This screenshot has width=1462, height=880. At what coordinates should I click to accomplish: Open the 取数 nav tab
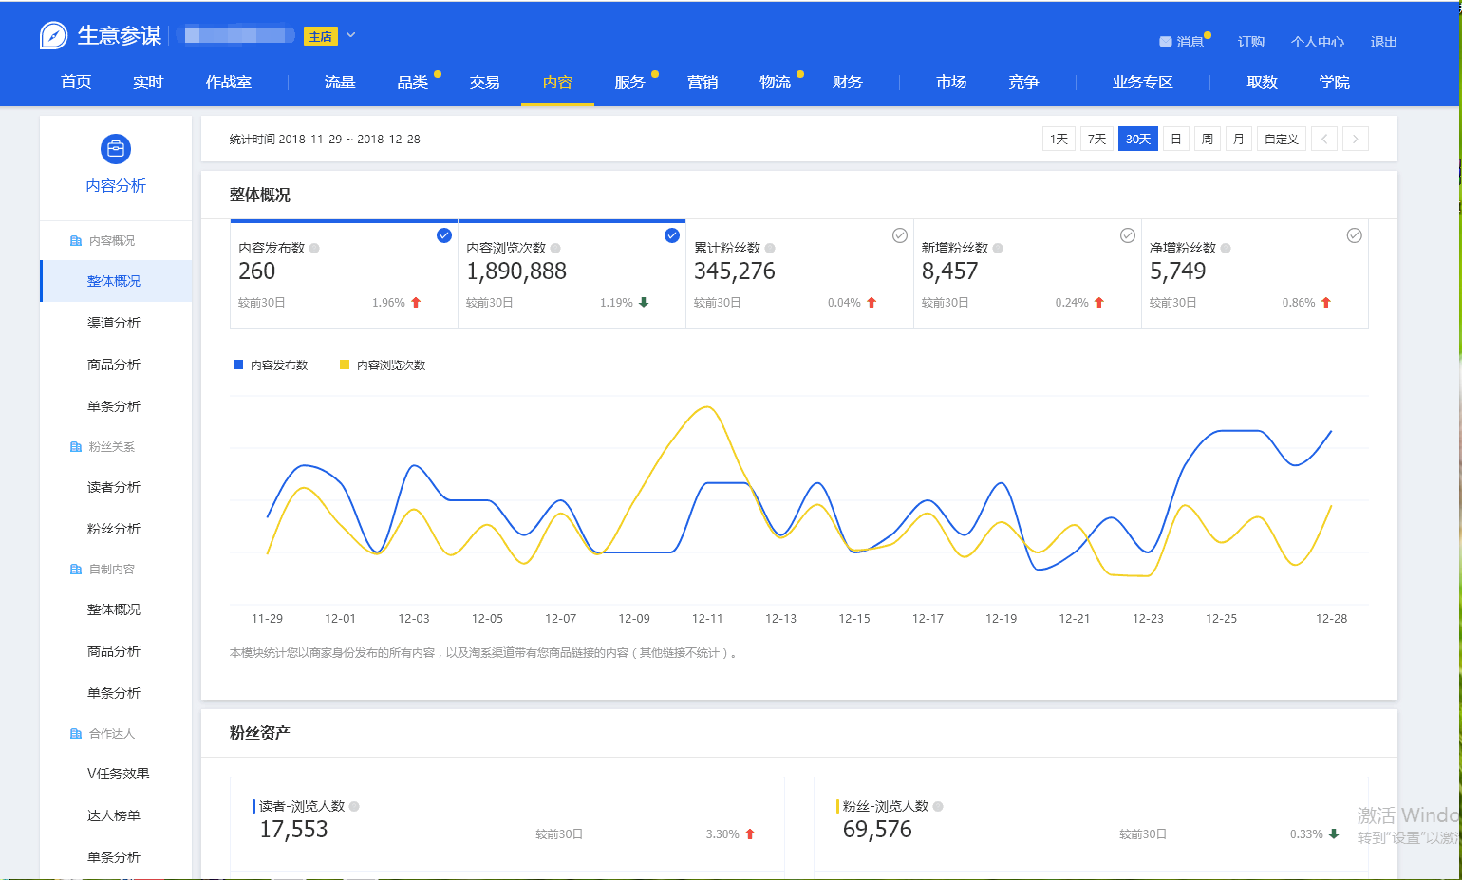[1263, 83]
